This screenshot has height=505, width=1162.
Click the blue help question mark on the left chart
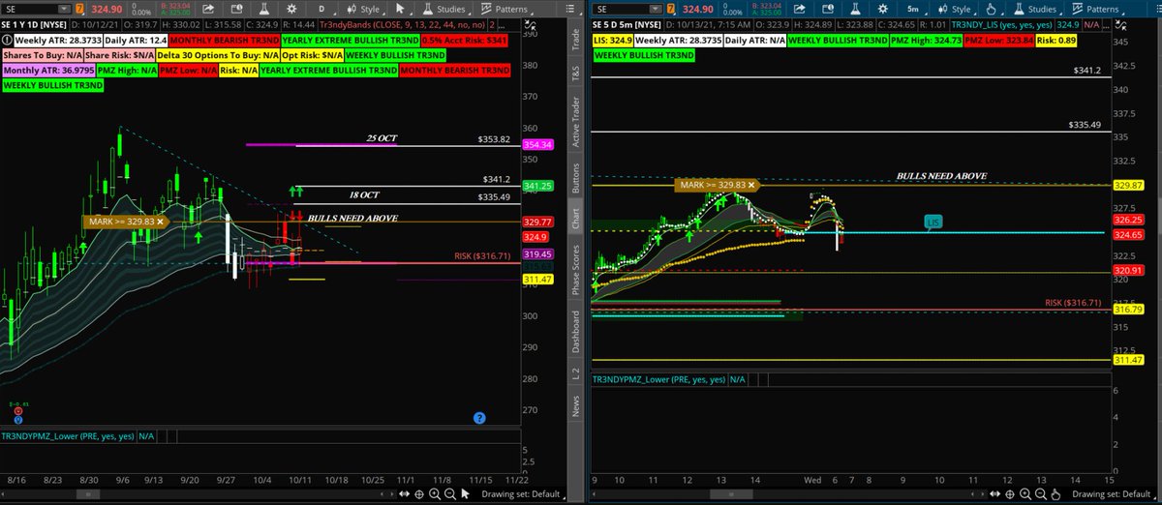pyautogui.click(x=479, y=417)
